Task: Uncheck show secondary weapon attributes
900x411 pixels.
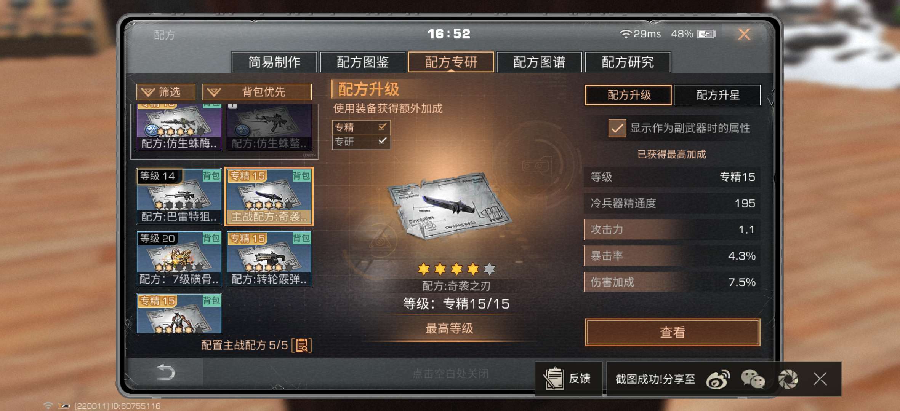Action: tap(617, 128)
